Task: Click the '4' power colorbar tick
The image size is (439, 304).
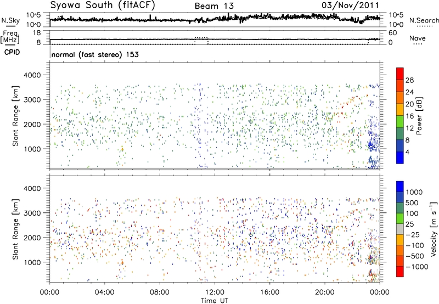Action: coord(407,152)
